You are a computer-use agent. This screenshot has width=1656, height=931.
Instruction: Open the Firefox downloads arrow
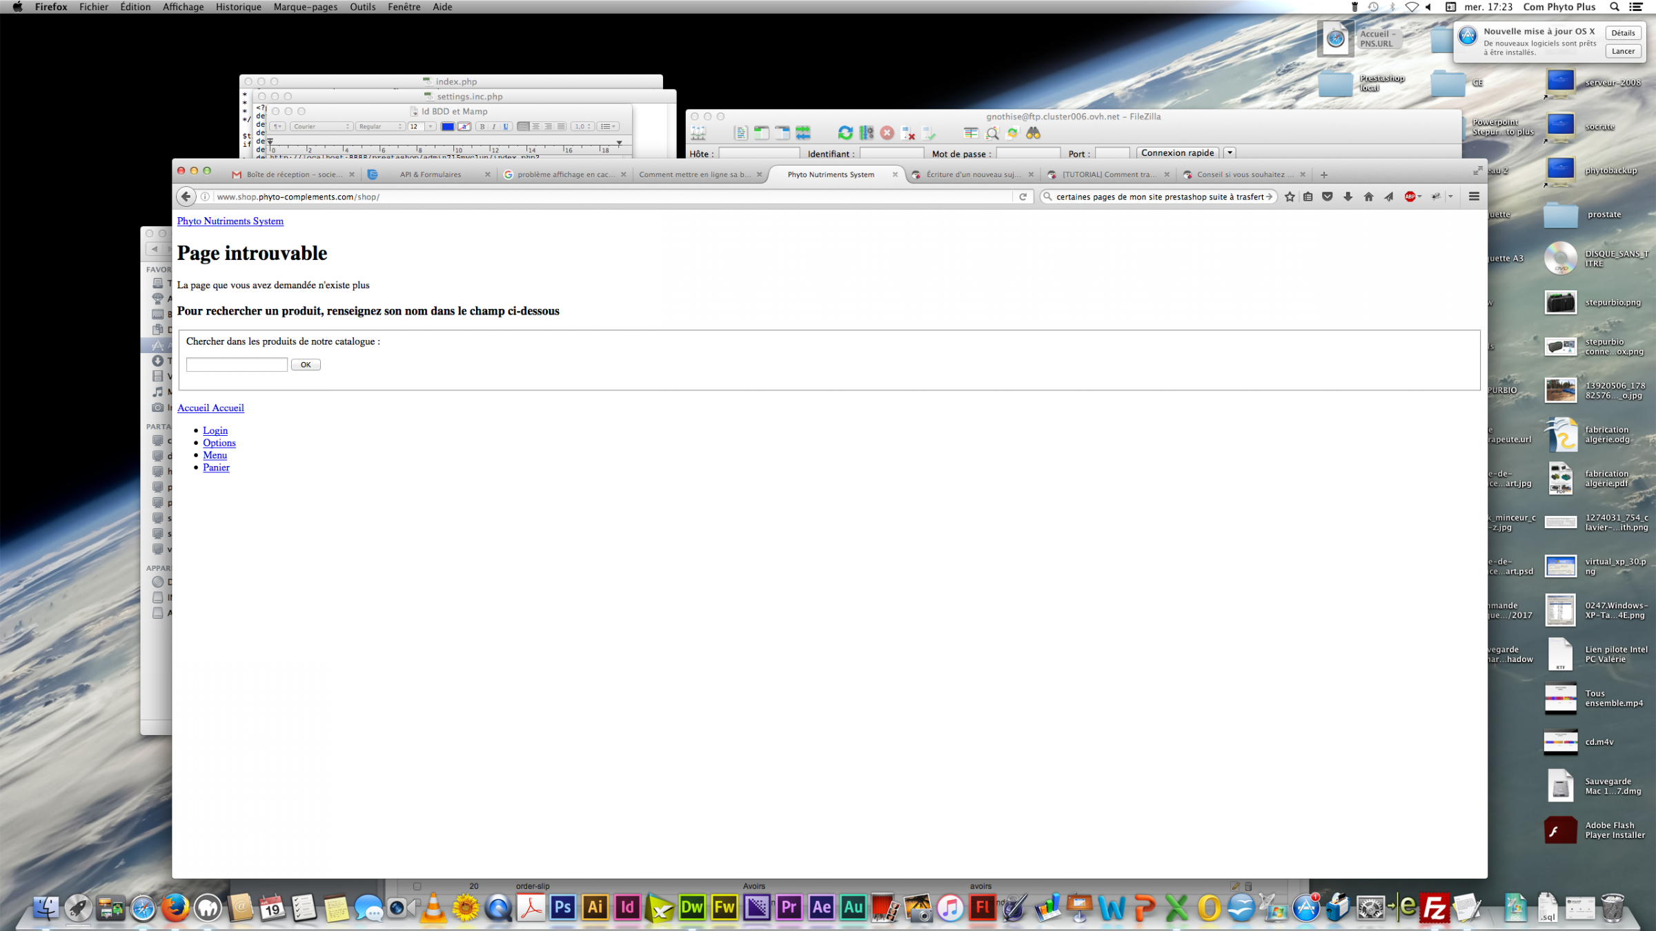click(x=1348, y=197)
